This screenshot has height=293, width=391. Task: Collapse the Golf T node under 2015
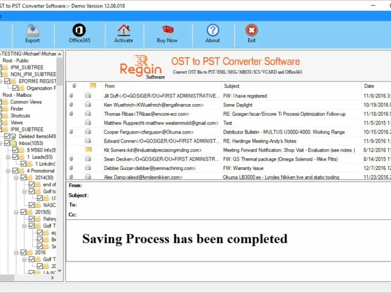(24, 226)
